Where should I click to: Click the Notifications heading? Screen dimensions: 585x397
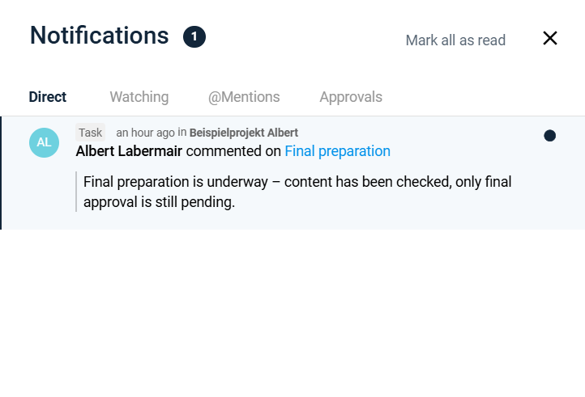(99, 36)
